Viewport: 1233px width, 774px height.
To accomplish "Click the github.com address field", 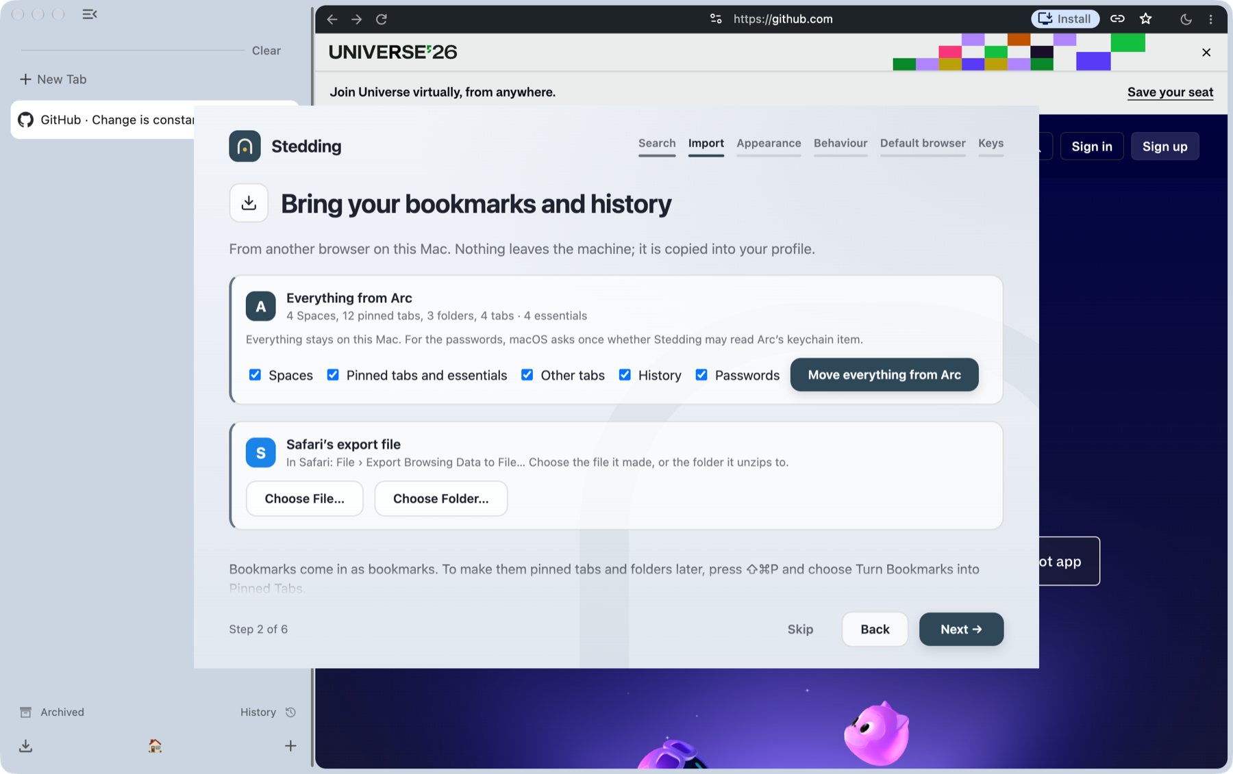I will (x=783, y=19).
